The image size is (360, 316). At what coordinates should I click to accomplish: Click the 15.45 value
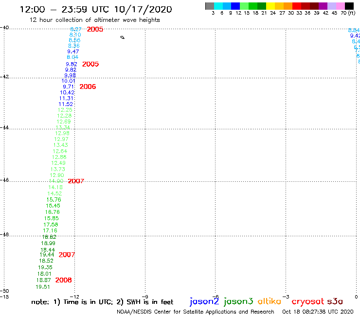tap(53, 206)
